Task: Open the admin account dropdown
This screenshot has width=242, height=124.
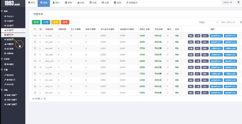Action: click(227, 2)
